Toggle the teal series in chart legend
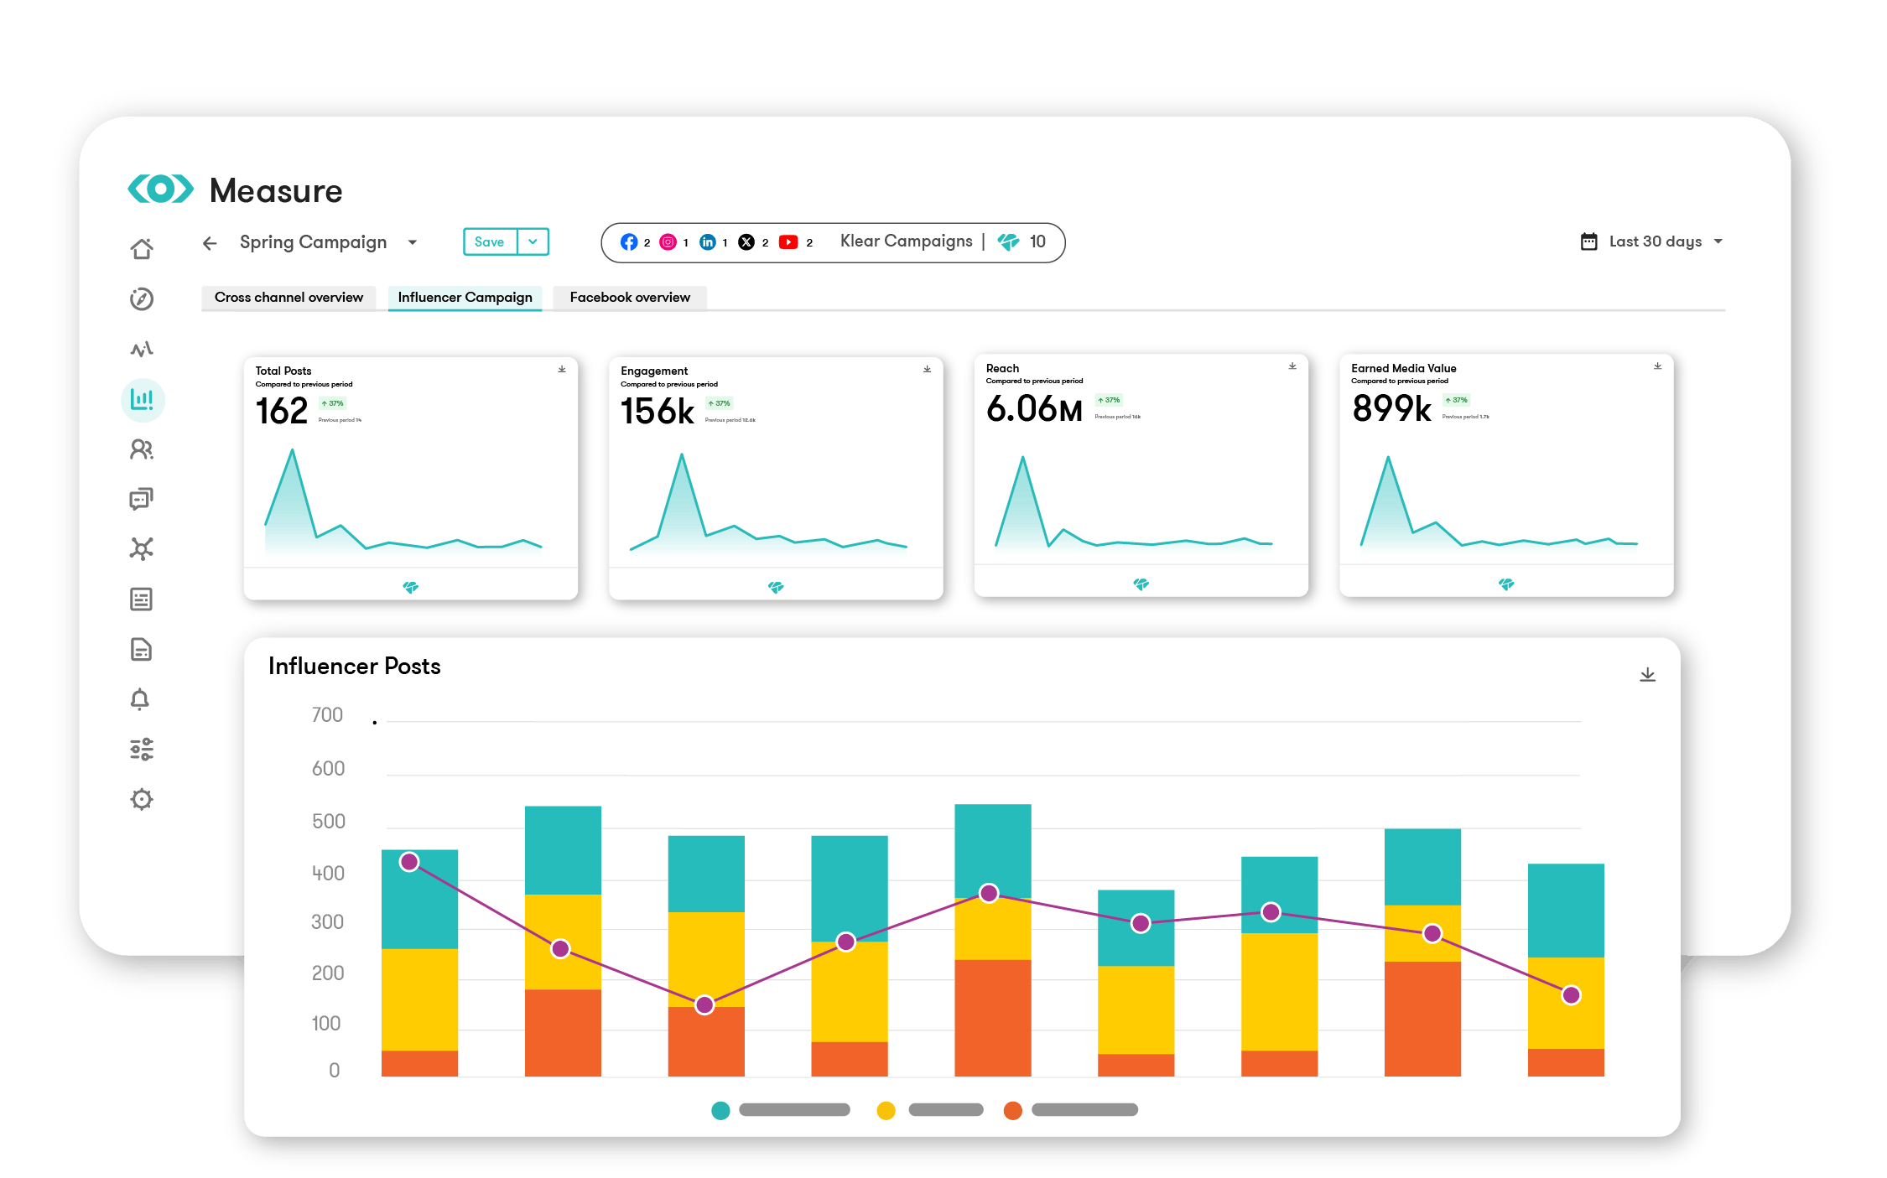The width and height of the screenshot is (1887, 1178). pos(721,1110)
